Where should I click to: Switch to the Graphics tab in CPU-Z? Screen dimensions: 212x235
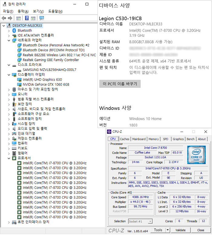[x=178, y=139]
